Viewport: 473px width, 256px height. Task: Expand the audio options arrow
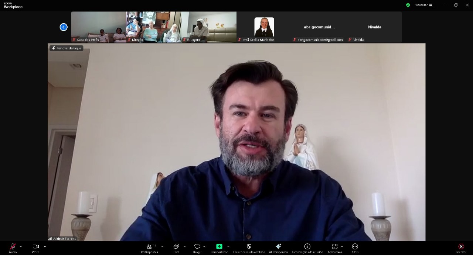pos(21,247)
